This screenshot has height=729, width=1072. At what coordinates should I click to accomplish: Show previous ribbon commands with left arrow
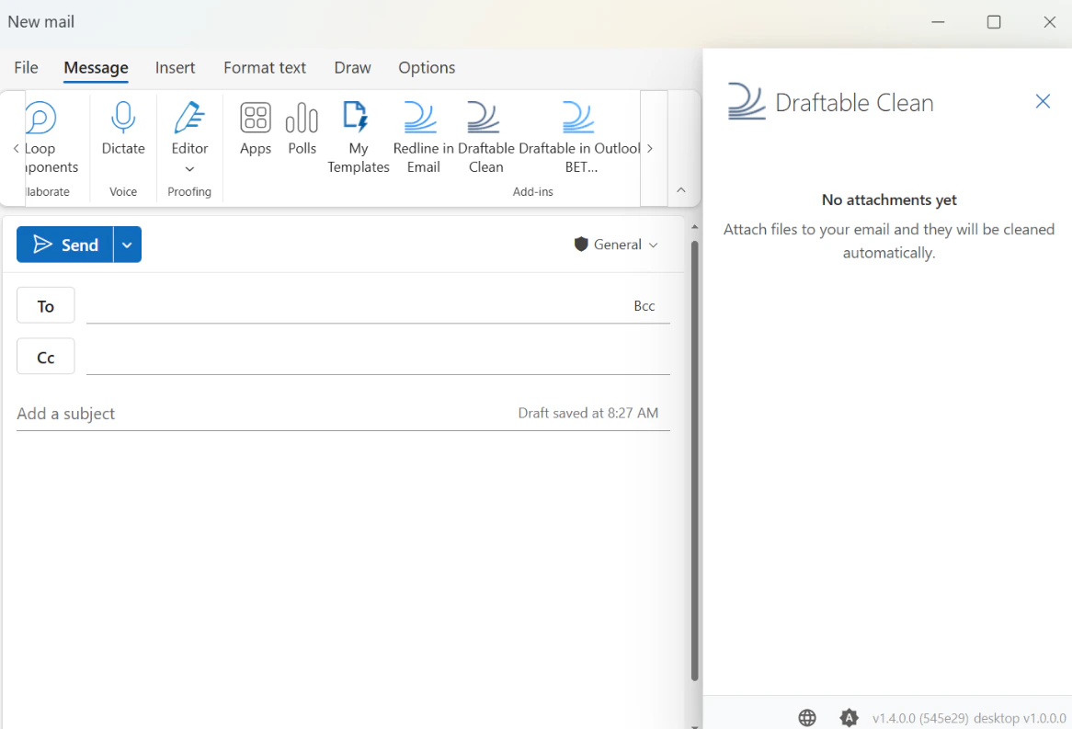[16, 148]
